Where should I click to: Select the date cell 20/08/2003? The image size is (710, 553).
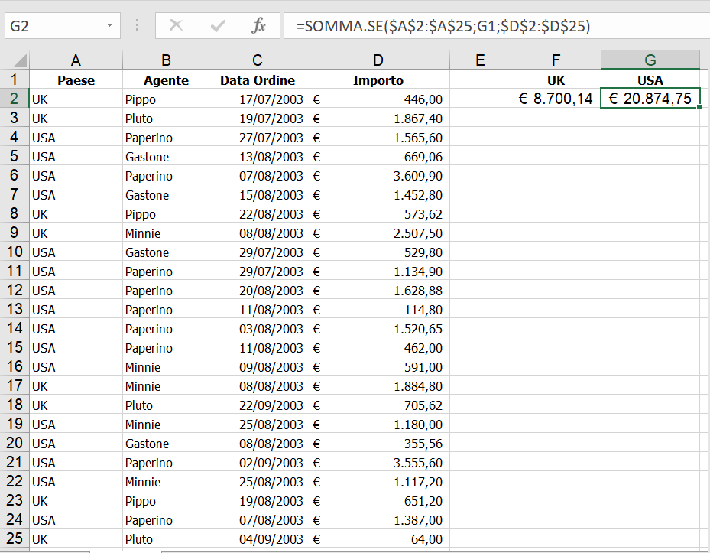258,290
